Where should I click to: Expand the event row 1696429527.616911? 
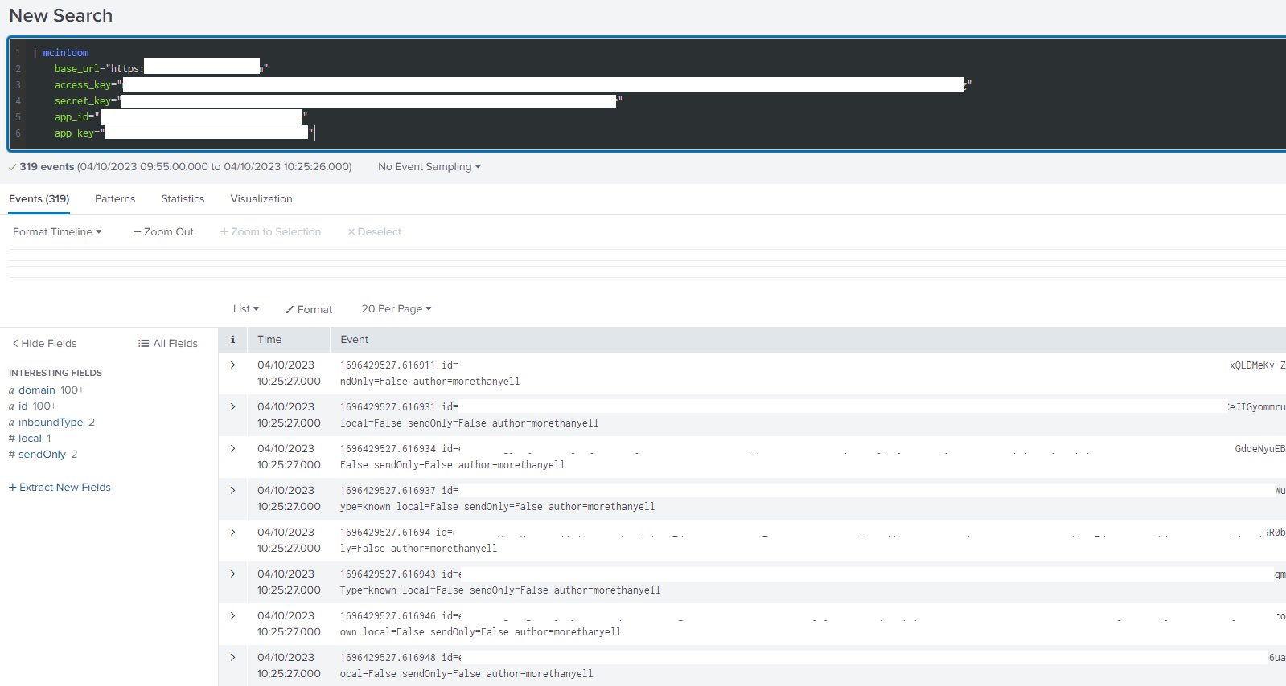[233, 365]
